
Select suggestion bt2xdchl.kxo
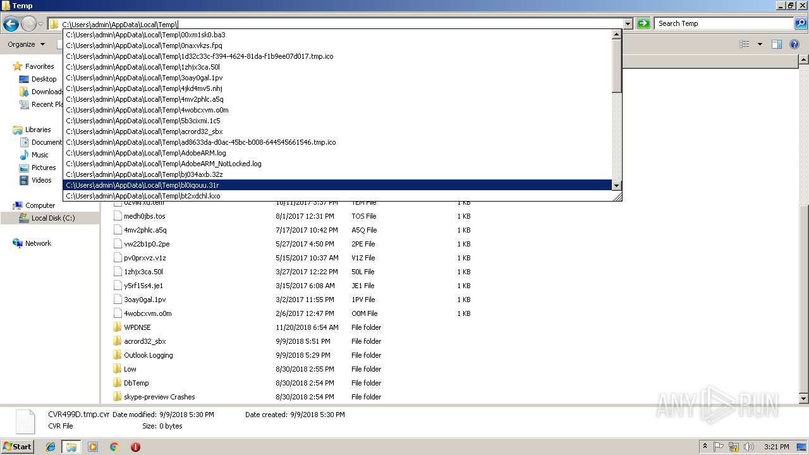point(338,196)
